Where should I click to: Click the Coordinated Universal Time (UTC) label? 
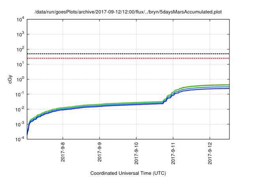128,173
